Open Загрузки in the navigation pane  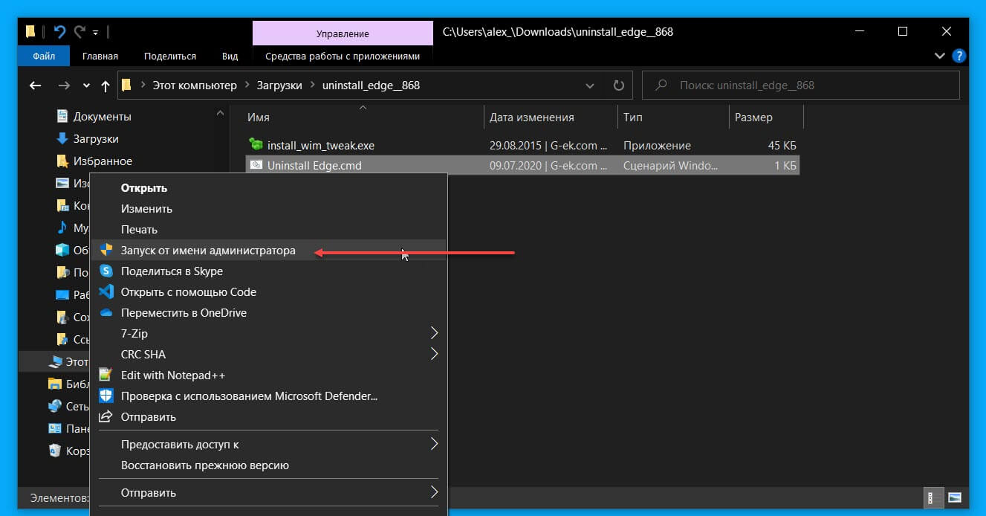[96, 139]
